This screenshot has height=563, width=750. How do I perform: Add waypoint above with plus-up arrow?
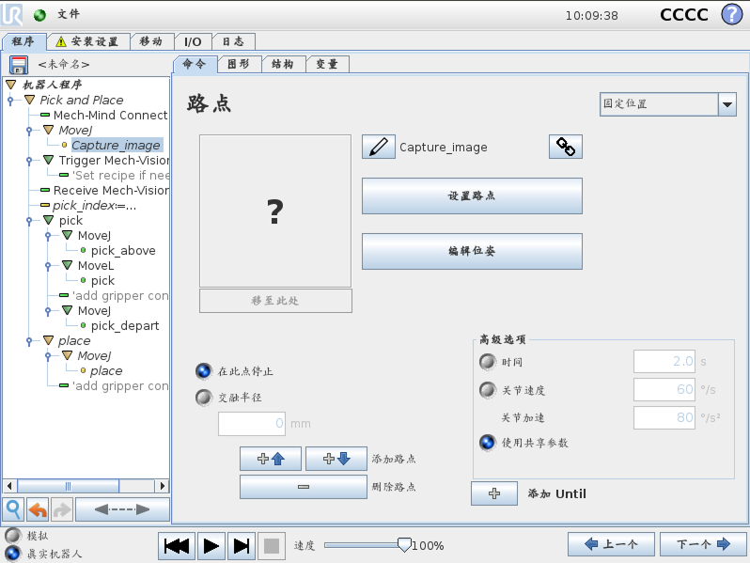(271, 459)
